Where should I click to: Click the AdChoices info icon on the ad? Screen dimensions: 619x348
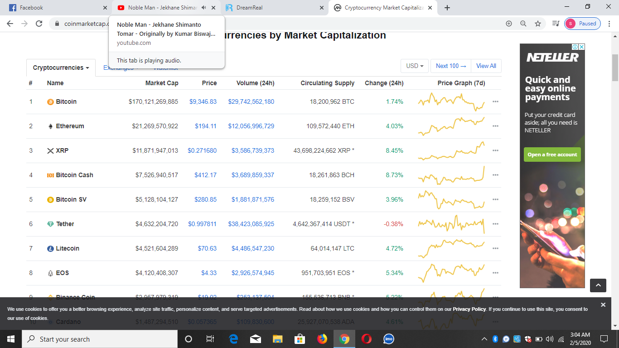pyautogui.click(x=575, y=47)
